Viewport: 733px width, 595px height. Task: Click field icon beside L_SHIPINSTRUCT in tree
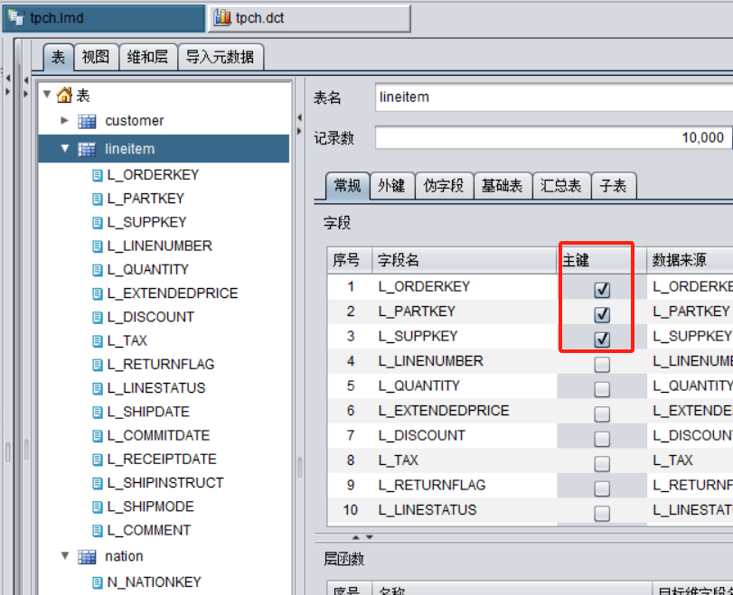(x=98, y=484)
